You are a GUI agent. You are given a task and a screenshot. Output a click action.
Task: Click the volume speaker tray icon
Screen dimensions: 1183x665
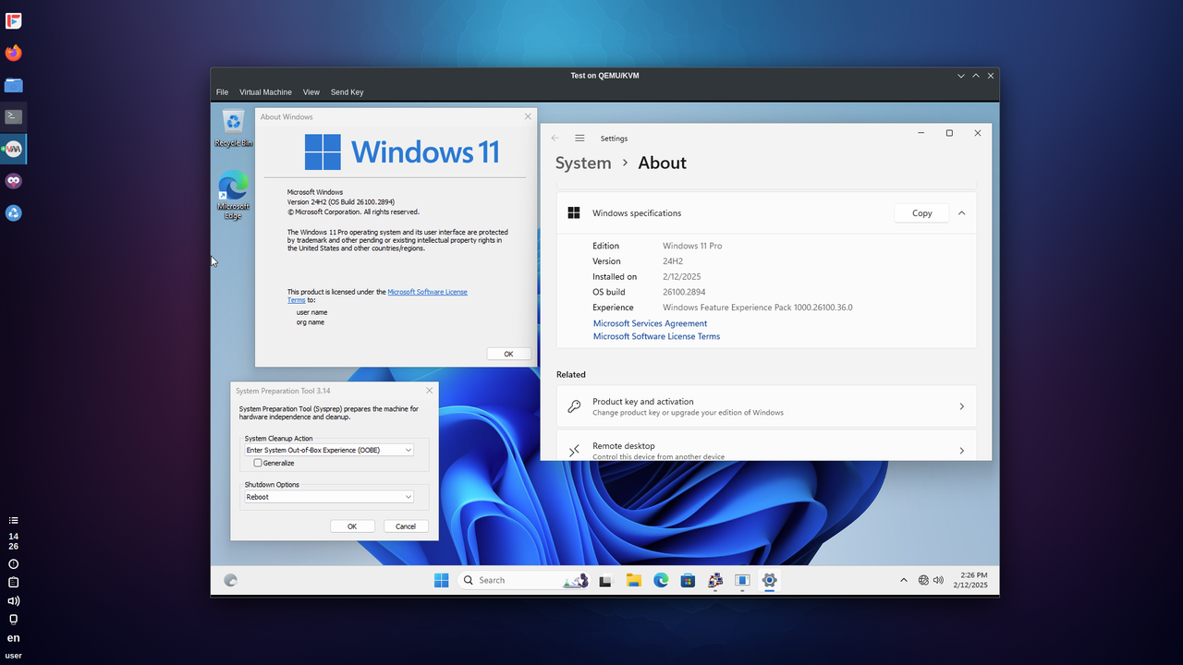(938, 580)
